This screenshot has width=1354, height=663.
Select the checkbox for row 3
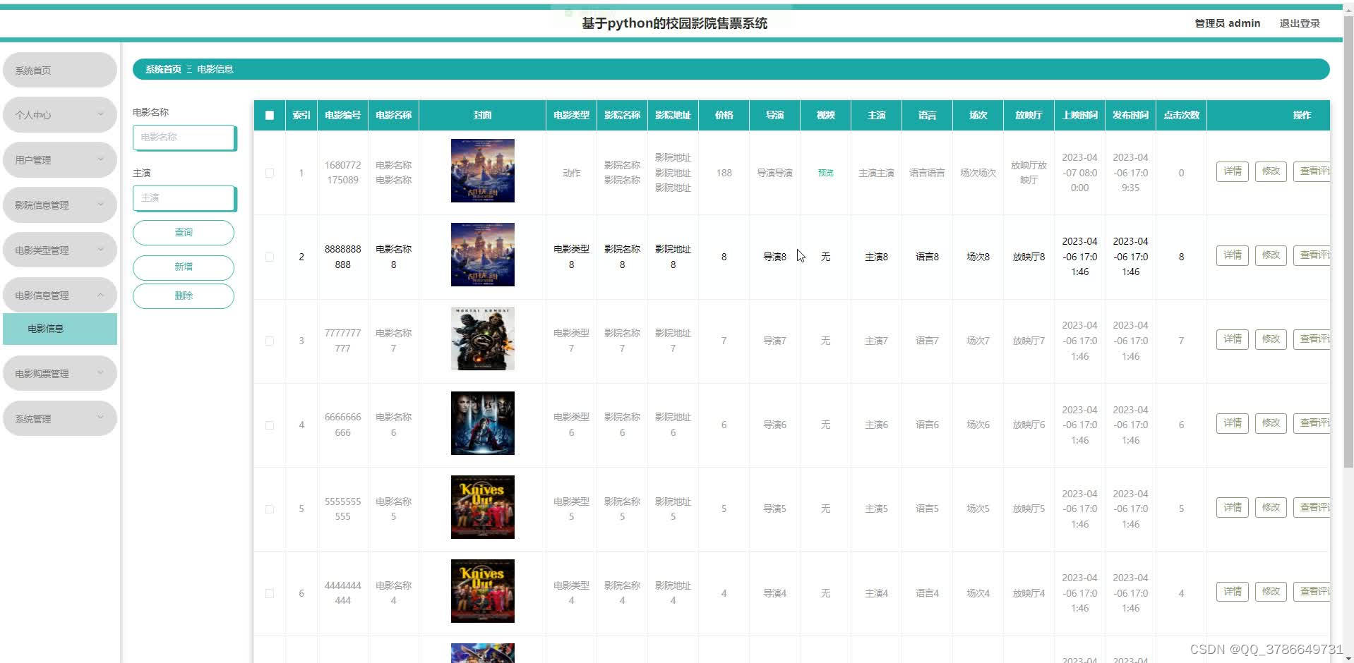click(270, 341)
